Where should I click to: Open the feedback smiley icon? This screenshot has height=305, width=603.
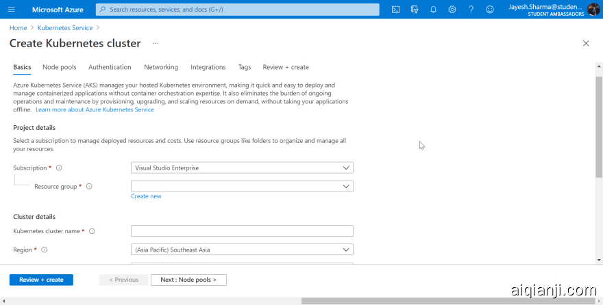pyautogui.click(x=489, y=10)
